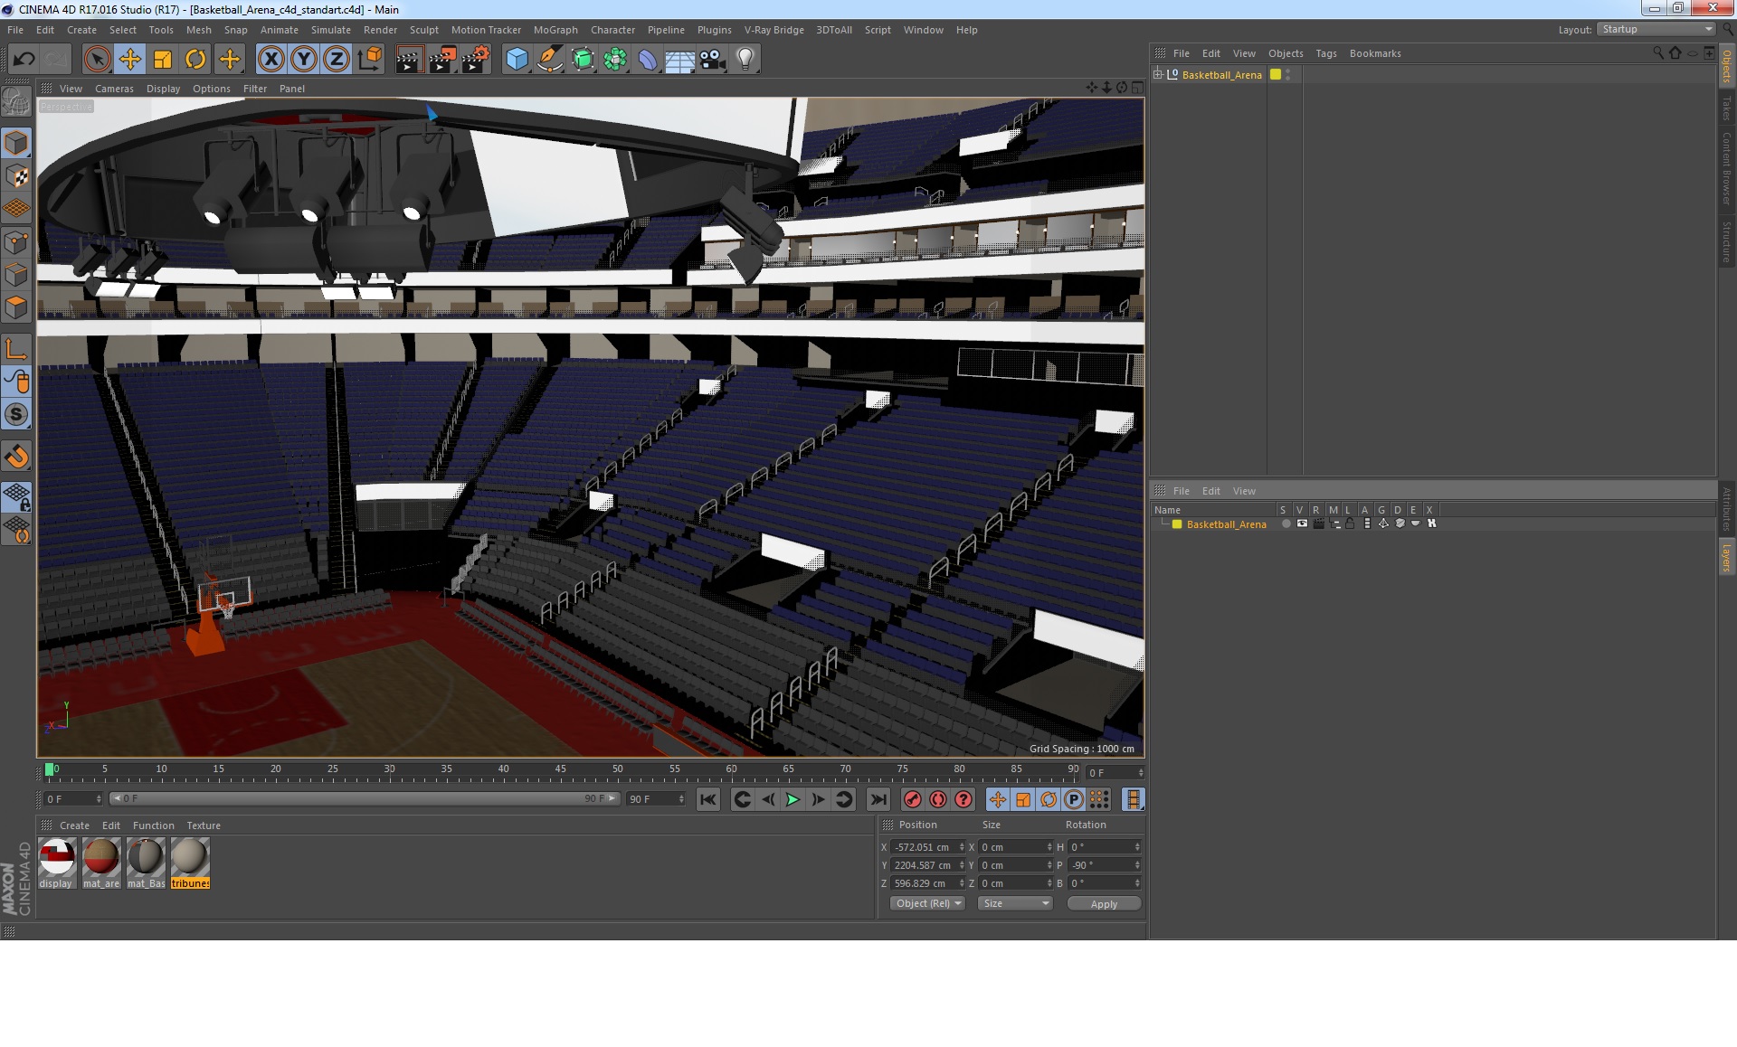Toggle X axis lock
This screenshot has height=1047, width=1737.
click(x=271, y=60)
